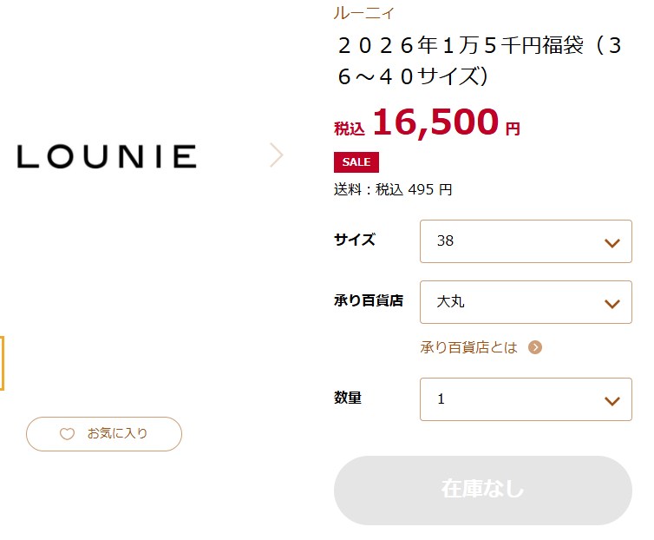Open the 承り百貨店 dropdown showing 大丸
The height and width of the screenshot is (540, 654).
(x=525, y=302)
